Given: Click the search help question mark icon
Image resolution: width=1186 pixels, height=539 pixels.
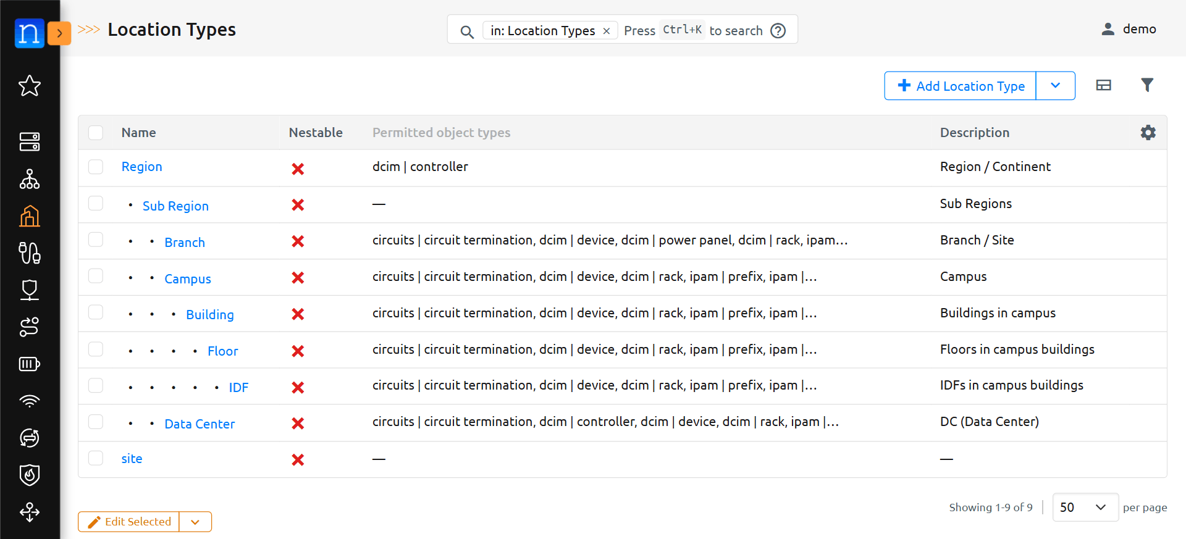Looking at the screenshot, I should pyautogui.click(x=778, y=30).
